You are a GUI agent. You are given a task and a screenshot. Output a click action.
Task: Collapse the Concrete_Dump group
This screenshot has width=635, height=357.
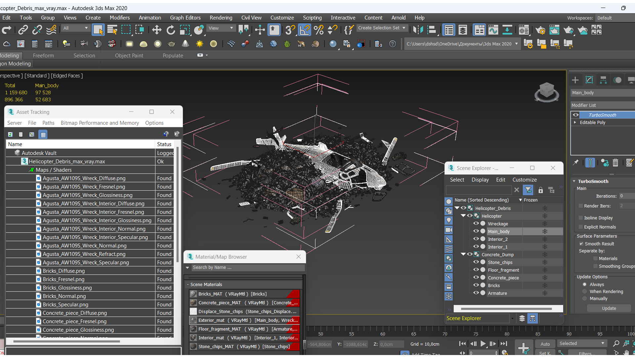463,254
